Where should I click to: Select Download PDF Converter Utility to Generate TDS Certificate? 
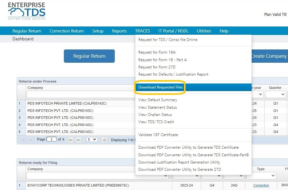(x=188, y=147)
